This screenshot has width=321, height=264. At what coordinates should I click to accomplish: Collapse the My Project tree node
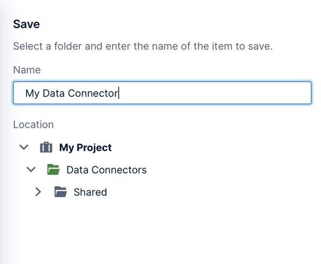coord(24,147)
